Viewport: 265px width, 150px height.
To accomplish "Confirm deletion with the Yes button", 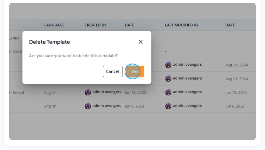I will point(135,71).
